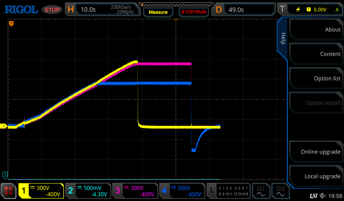Image resolution: width=344 pixels, height=201 pixels.
Task: Click the GI waveform generator icon
Action: 261,191
